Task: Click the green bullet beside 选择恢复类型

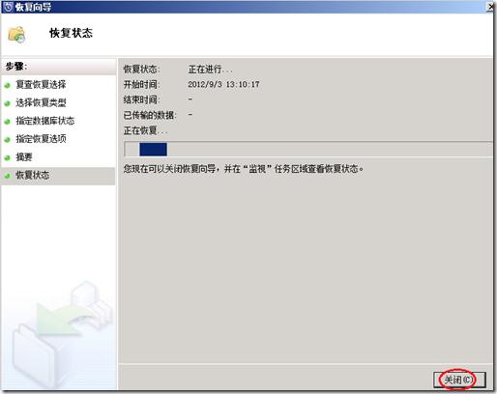Action: [x=8, y=103]
